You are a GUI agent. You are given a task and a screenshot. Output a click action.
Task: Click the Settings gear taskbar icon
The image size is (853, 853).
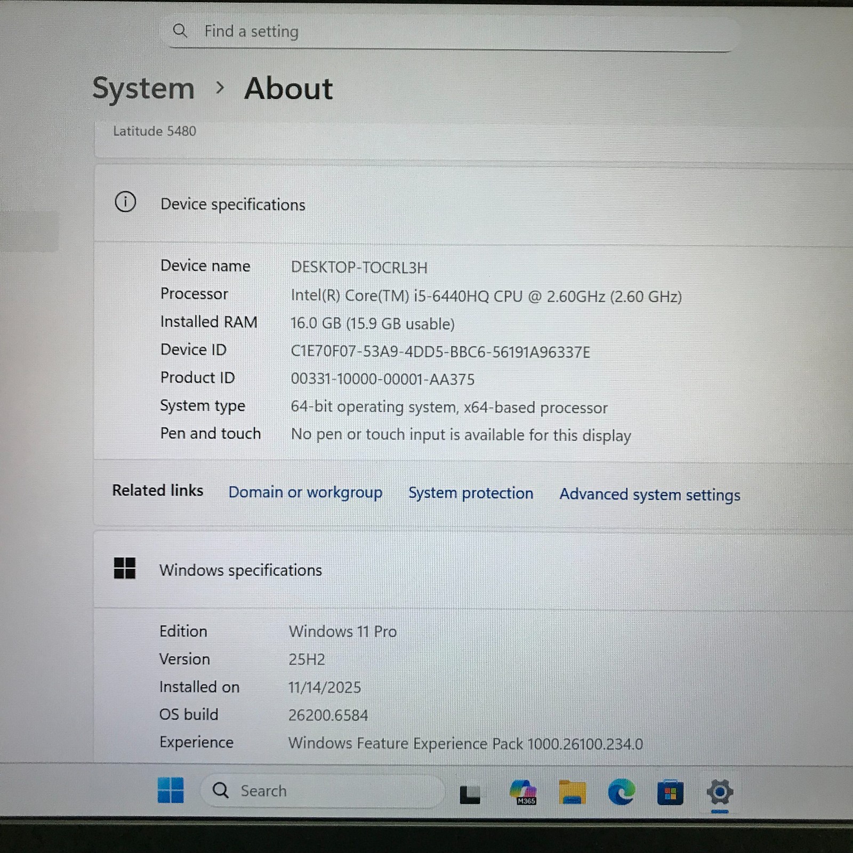point(720,793)
